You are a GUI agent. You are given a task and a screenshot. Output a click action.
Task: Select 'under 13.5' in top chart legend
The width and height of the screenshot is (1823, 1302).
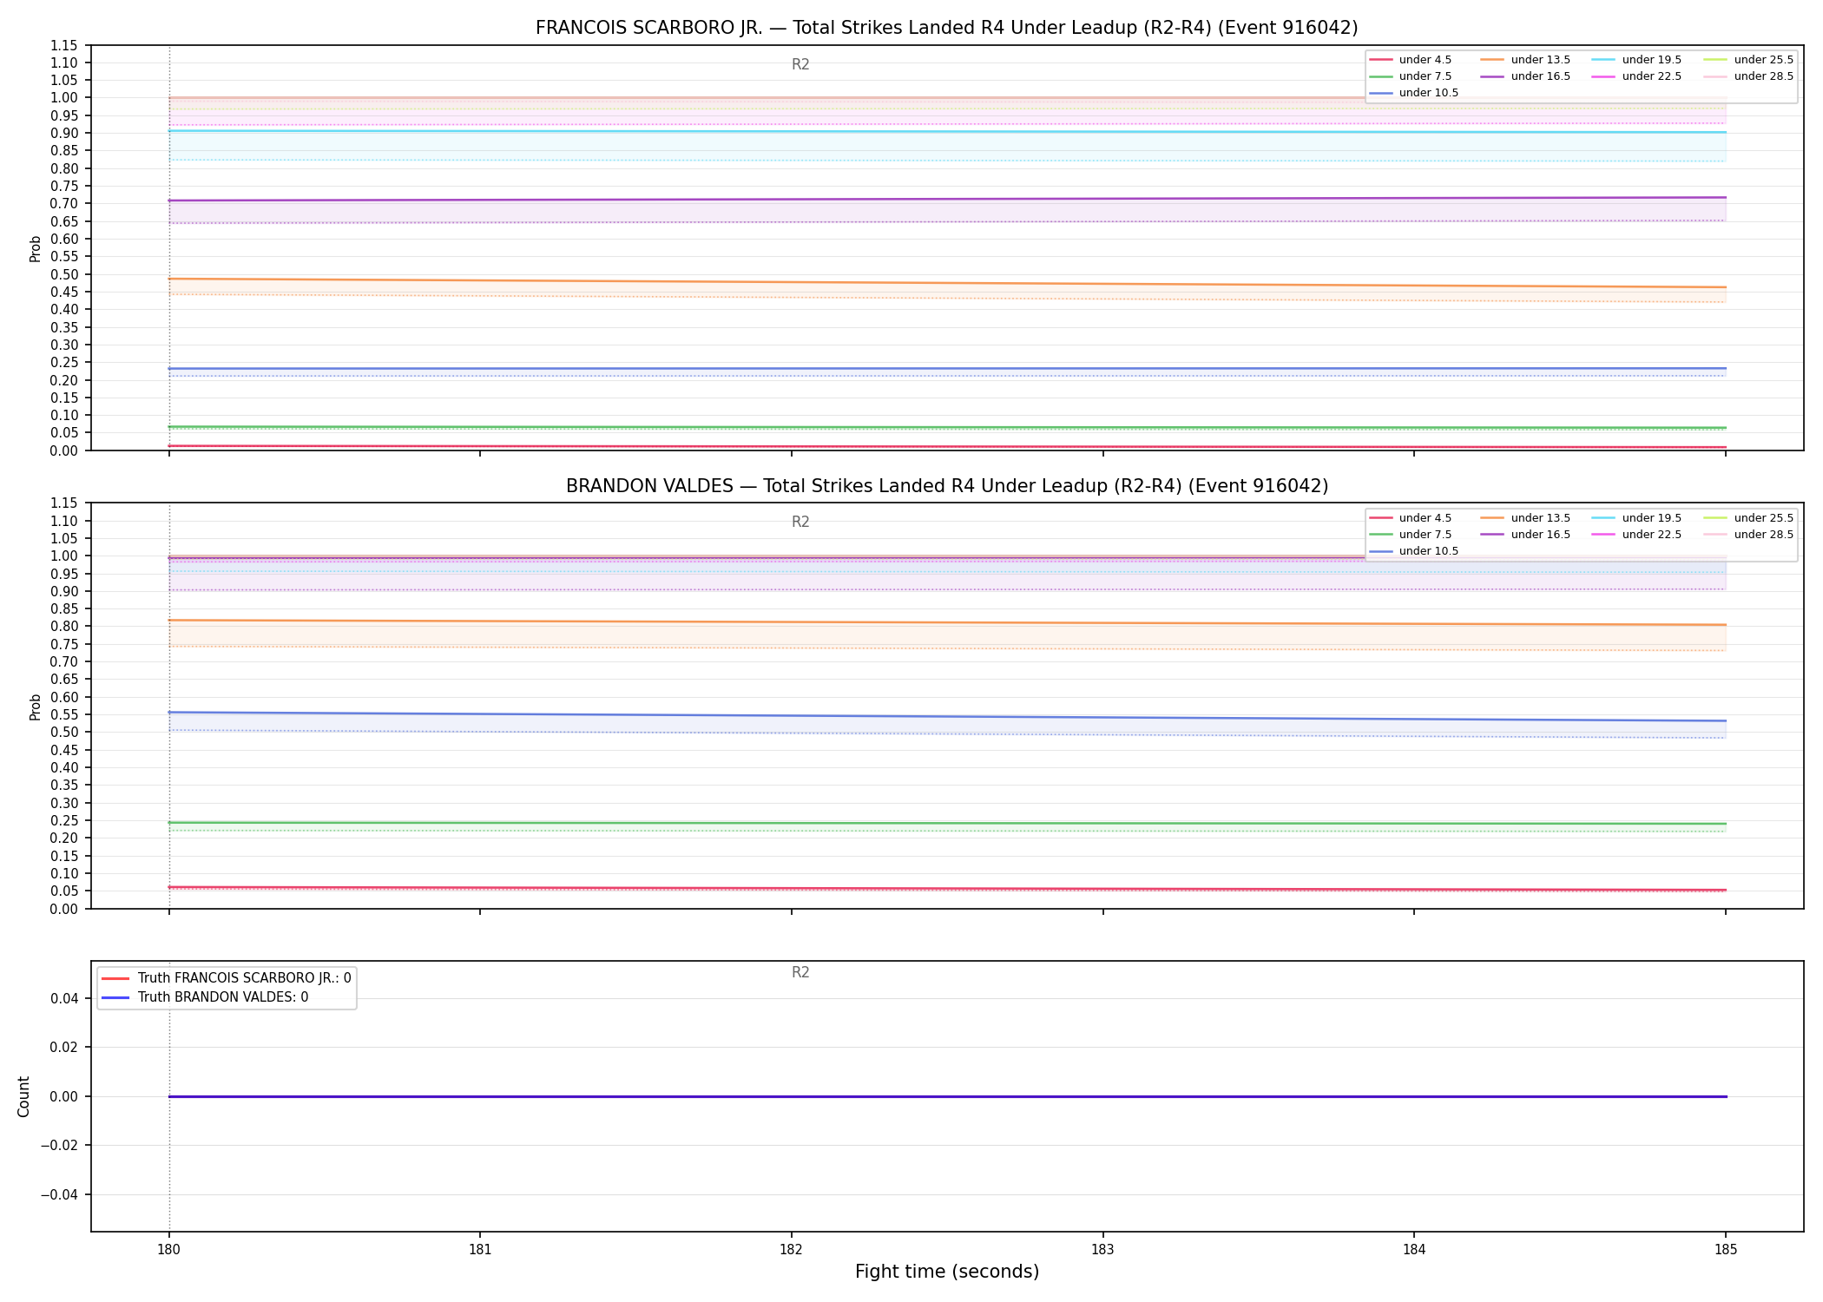[1526, 60]
